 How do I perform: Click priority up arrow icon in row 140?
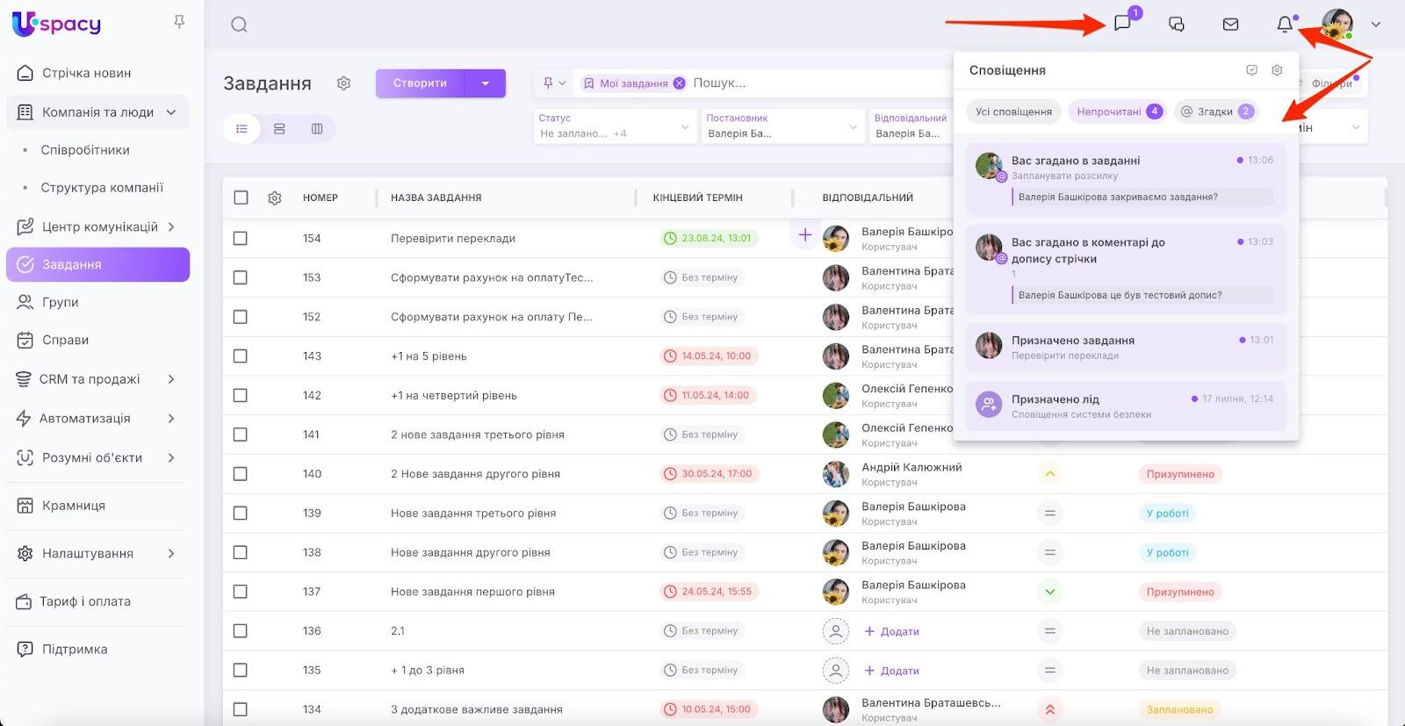(1049, 474)
